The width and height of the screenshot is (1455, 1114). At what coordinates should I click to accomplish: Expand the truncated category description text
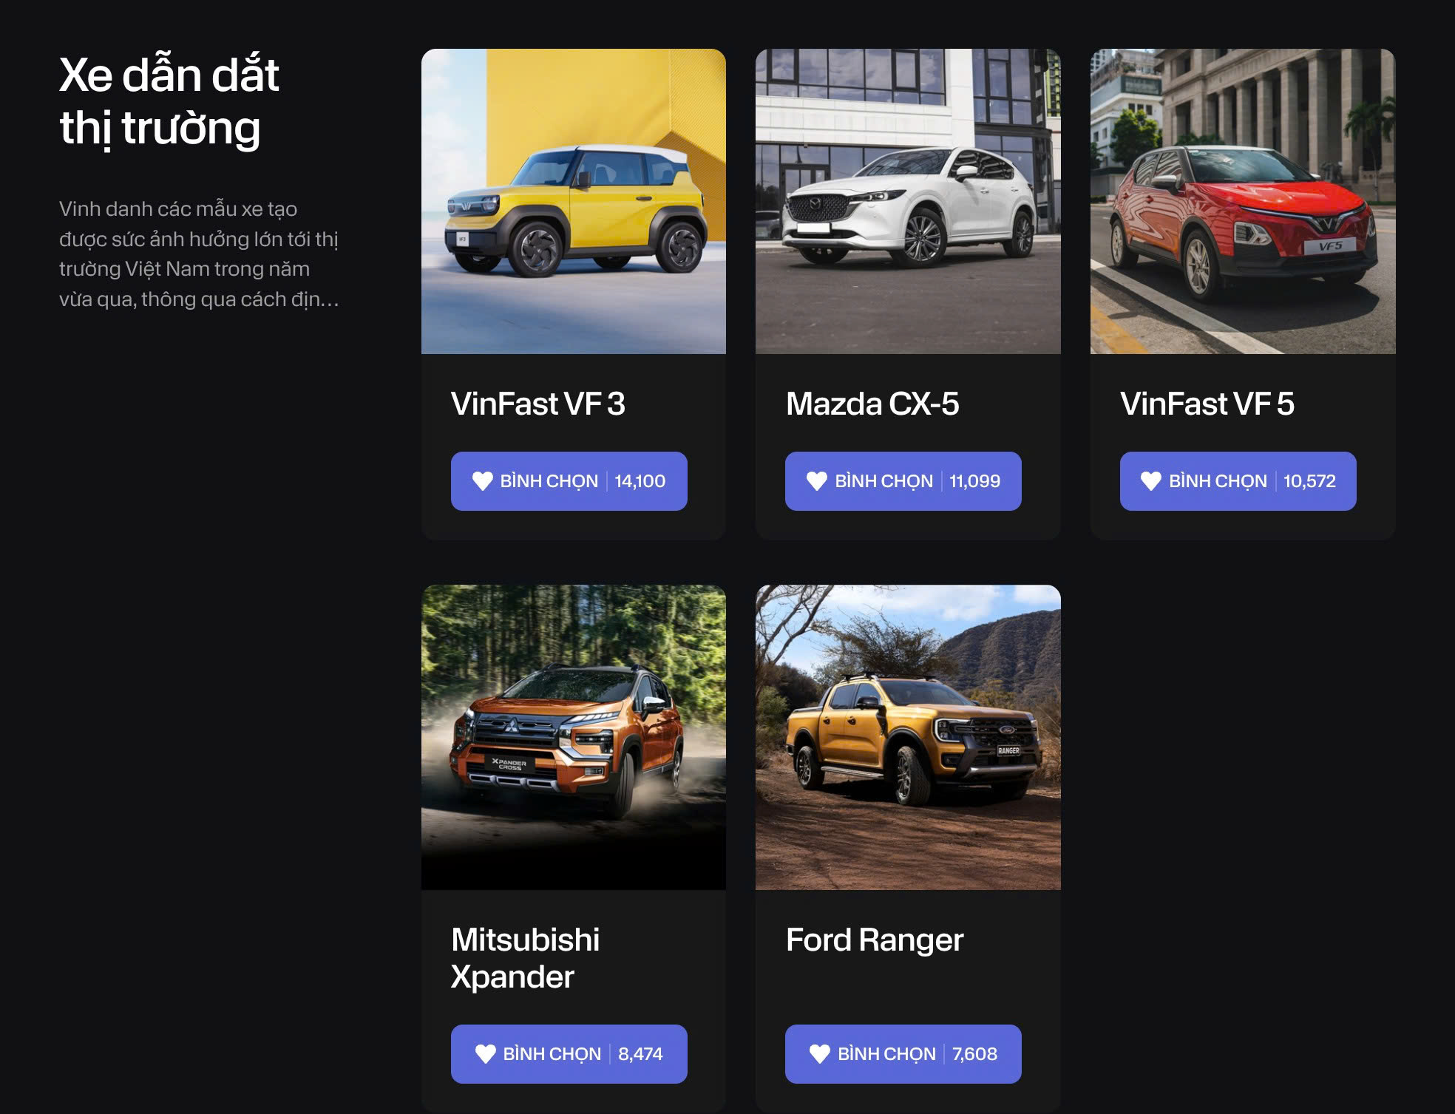pos(199,254)
